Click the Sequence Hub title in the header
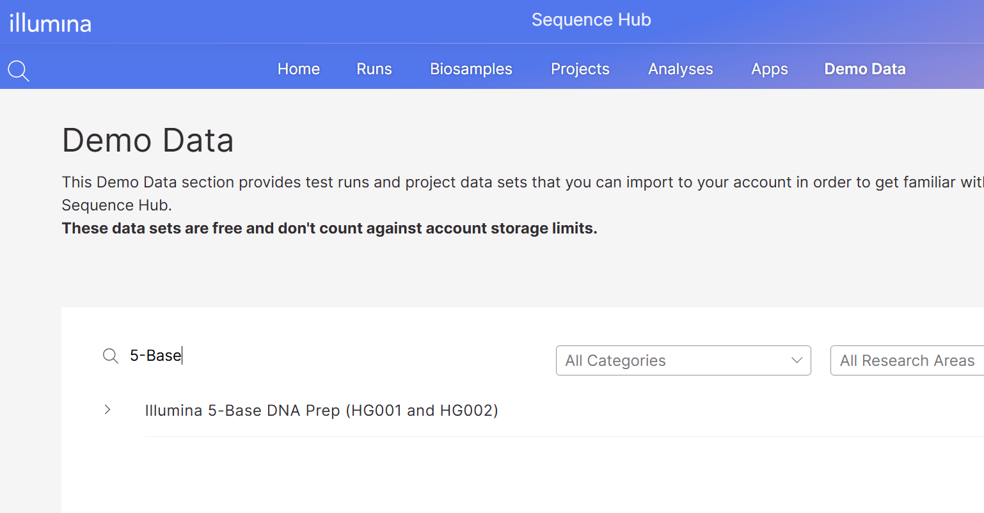 coord(591,20)
